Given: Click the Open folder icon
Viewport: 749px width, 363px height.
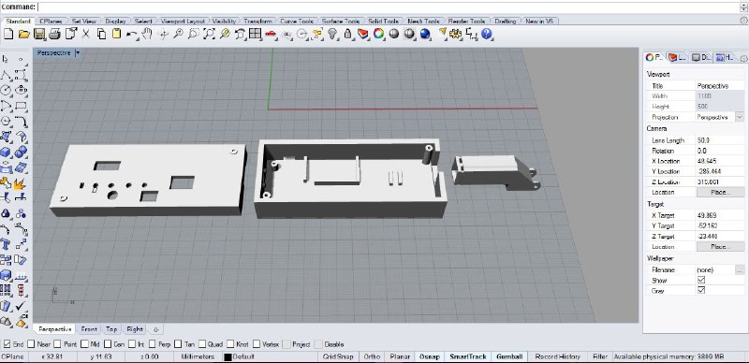Looking at the screenshot, I should [24, 34].
